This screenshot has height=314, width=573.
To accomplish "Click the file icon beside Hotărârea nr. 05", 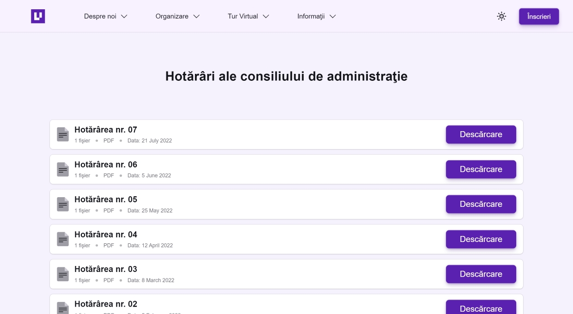I will pos(63,204).
